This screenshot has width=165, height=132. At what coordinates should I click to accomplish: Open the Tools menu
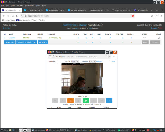[38, 6]
